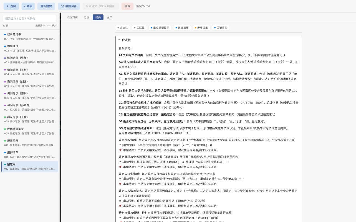Click 重新摘要 to regenerate summary

(46, 6)
